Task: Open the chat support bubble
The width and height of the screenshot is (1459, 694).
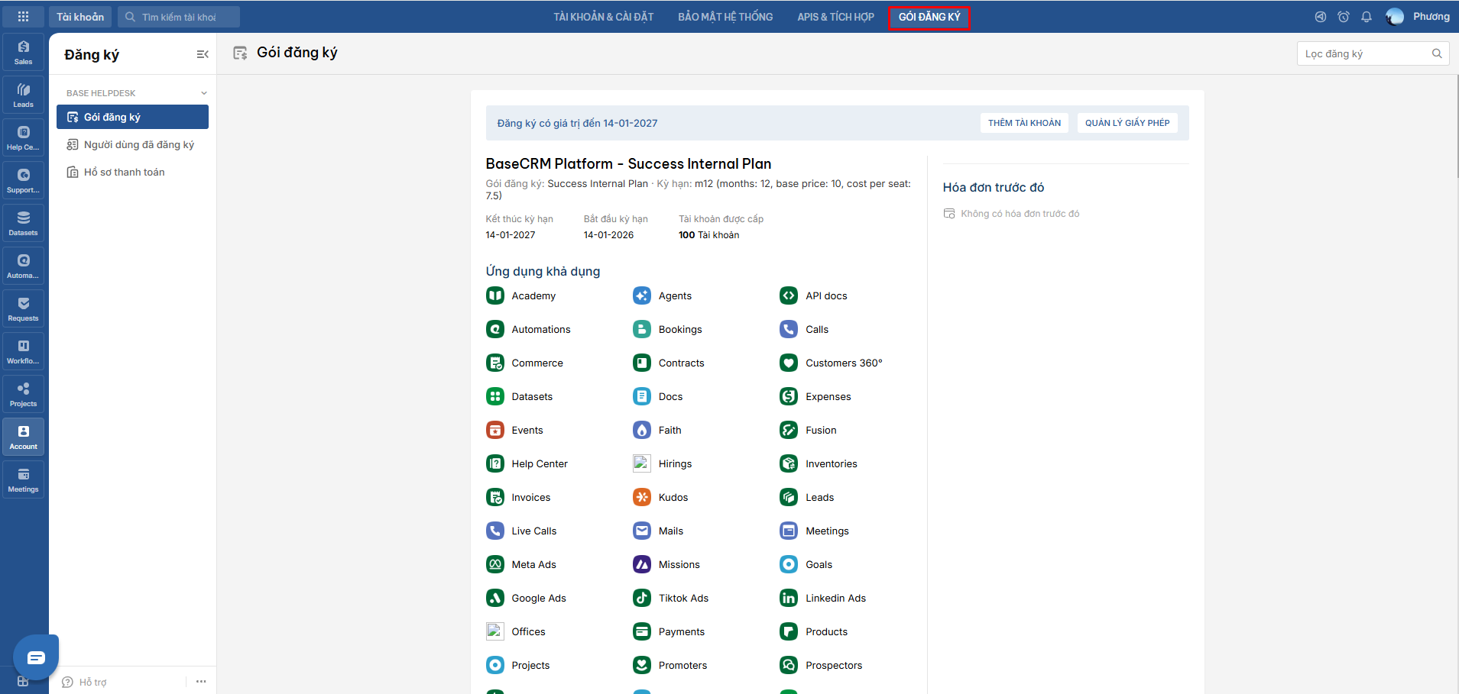Action: coord(36,657)
